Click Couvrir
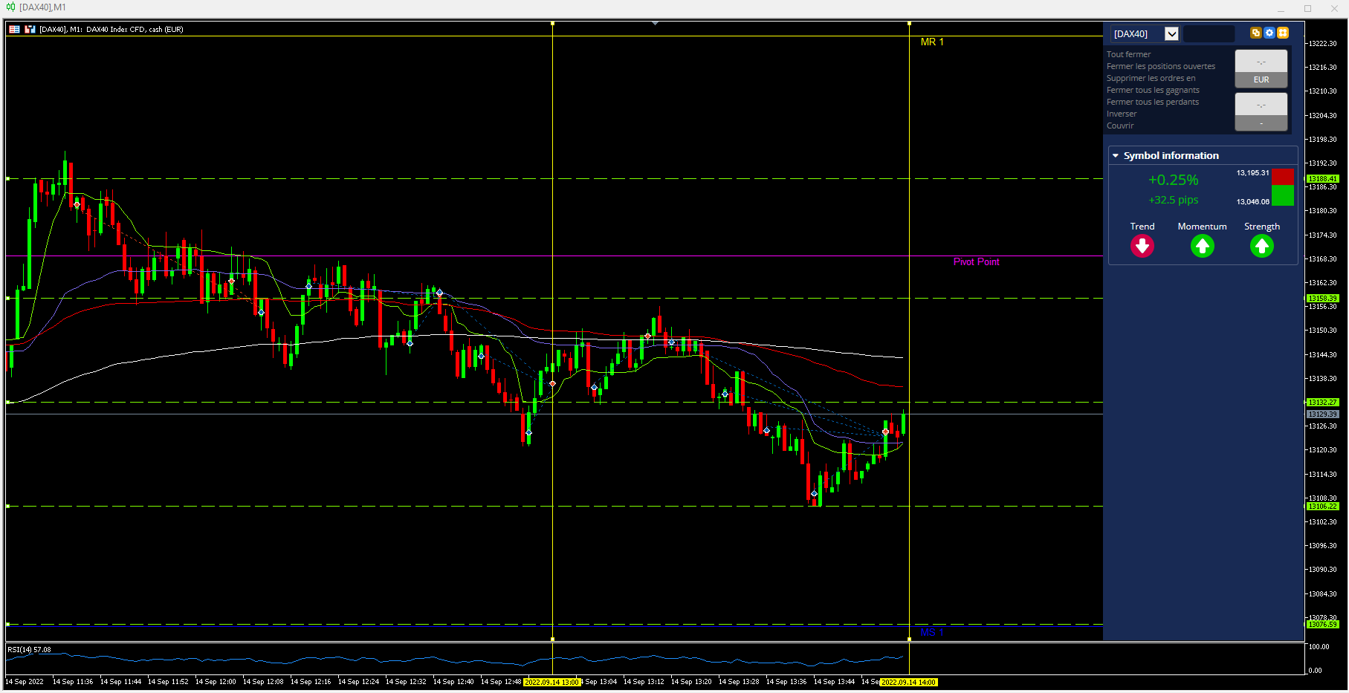The height and width of the screenshot is (693, 1349). pos(1120,126)
